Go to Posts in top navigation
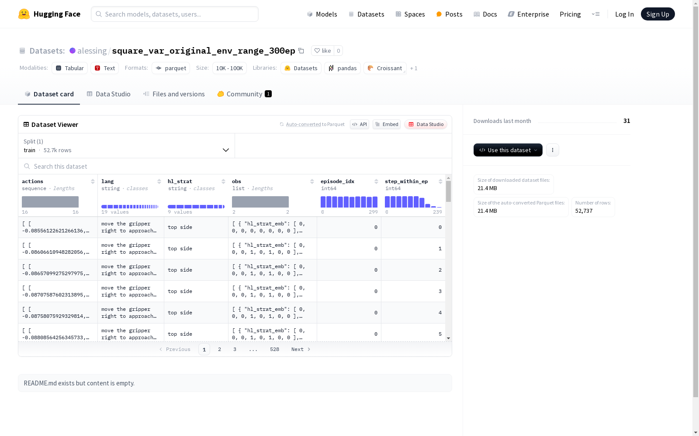The image size is (699, 436). click(449, 14)
